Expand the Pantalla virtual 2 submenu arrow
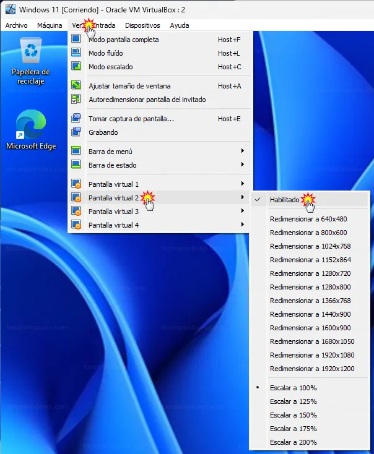374x454 pixels. (242, 197)
